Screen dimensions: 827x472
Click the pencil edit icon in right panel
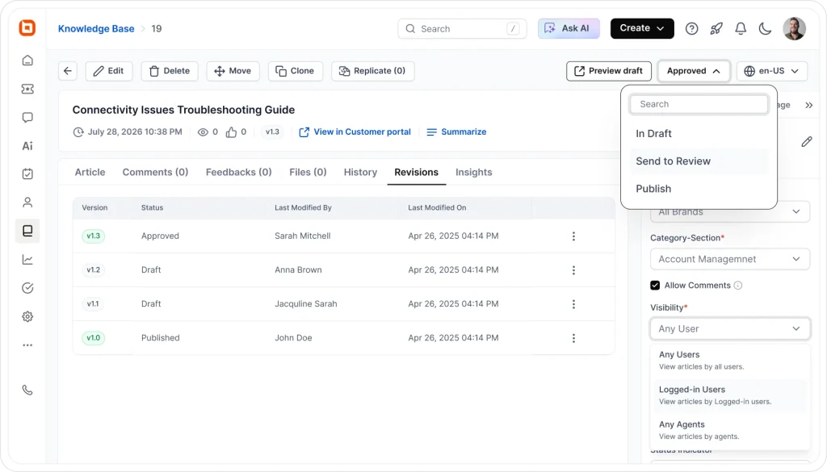click(x=807, y=142)
